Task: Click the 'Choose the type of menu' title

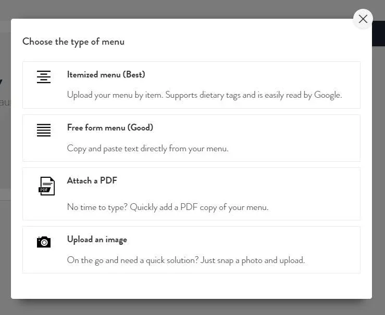Action: 73,42
